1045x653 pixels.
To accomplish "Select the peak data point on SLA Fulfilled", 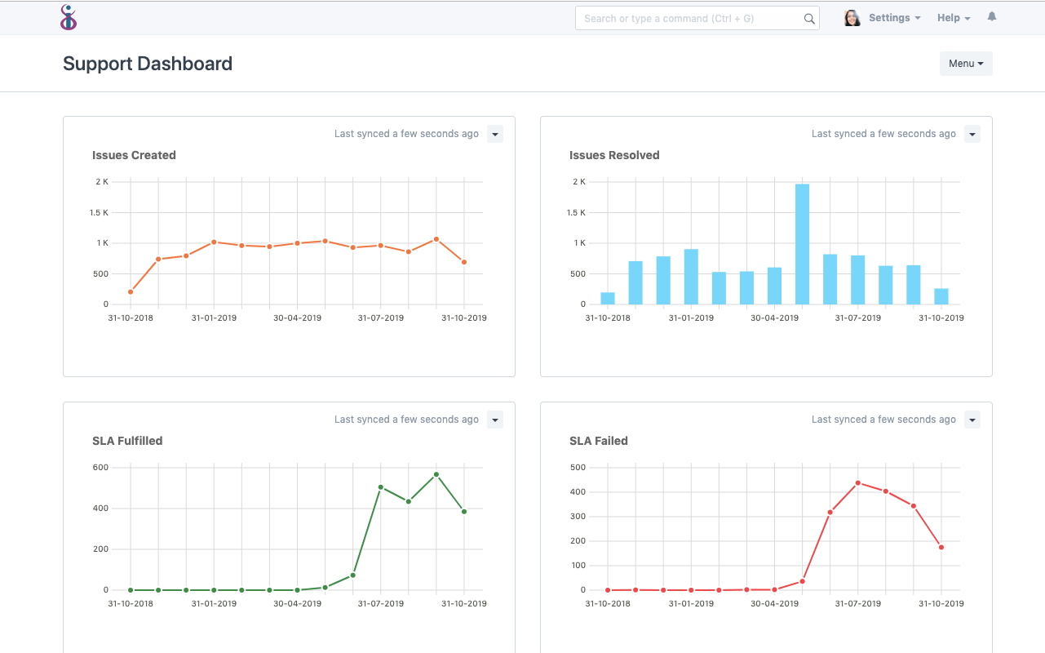I will pos(436,473).
